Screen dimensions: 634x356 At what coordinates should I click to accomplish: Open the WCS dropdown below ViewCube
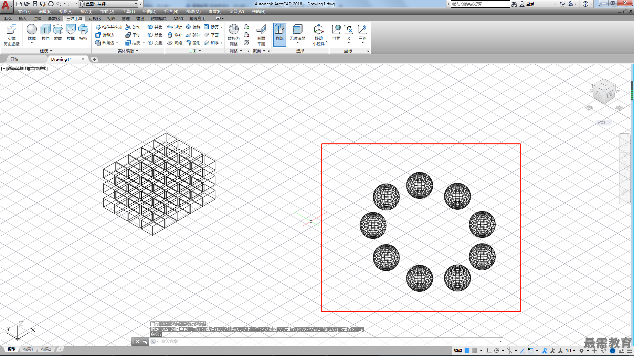coord(604,122)
